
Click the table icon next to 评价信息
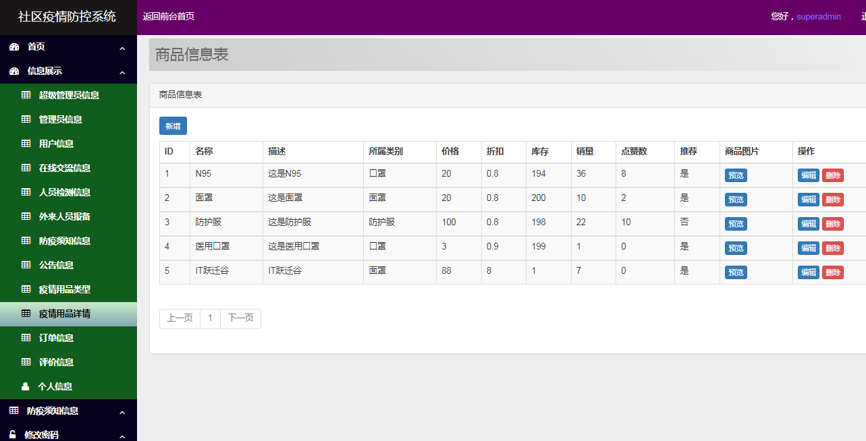[x=26, y=362]
